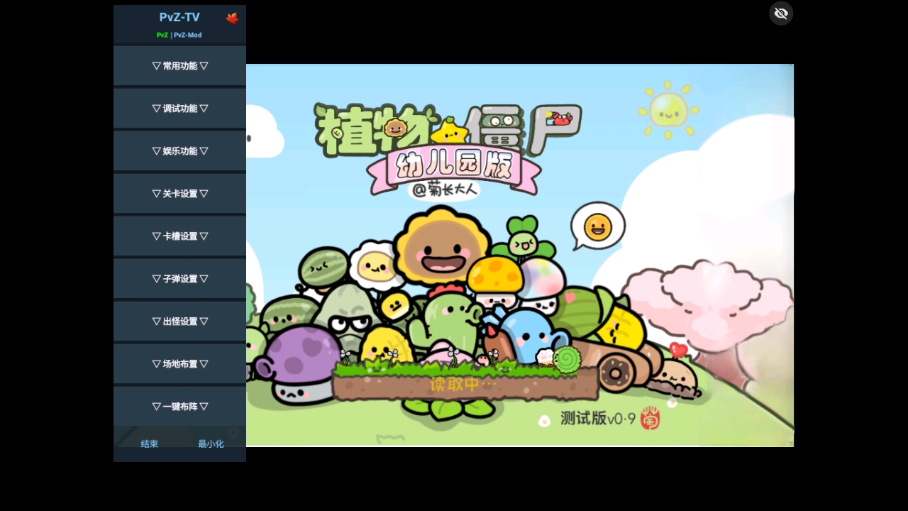
Task: Expand the 调试功能 section
Action: click(x=179, y=109)
